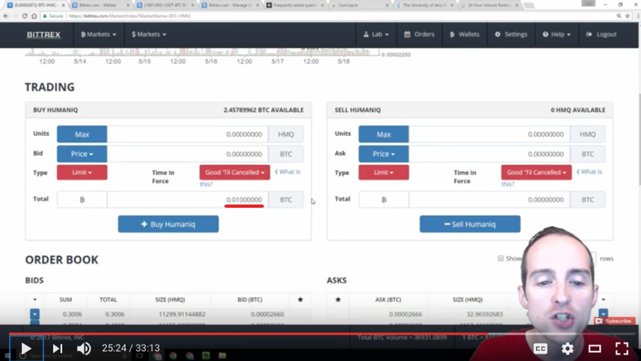Reload the browser page
The image size is (641, 361).
24,16
